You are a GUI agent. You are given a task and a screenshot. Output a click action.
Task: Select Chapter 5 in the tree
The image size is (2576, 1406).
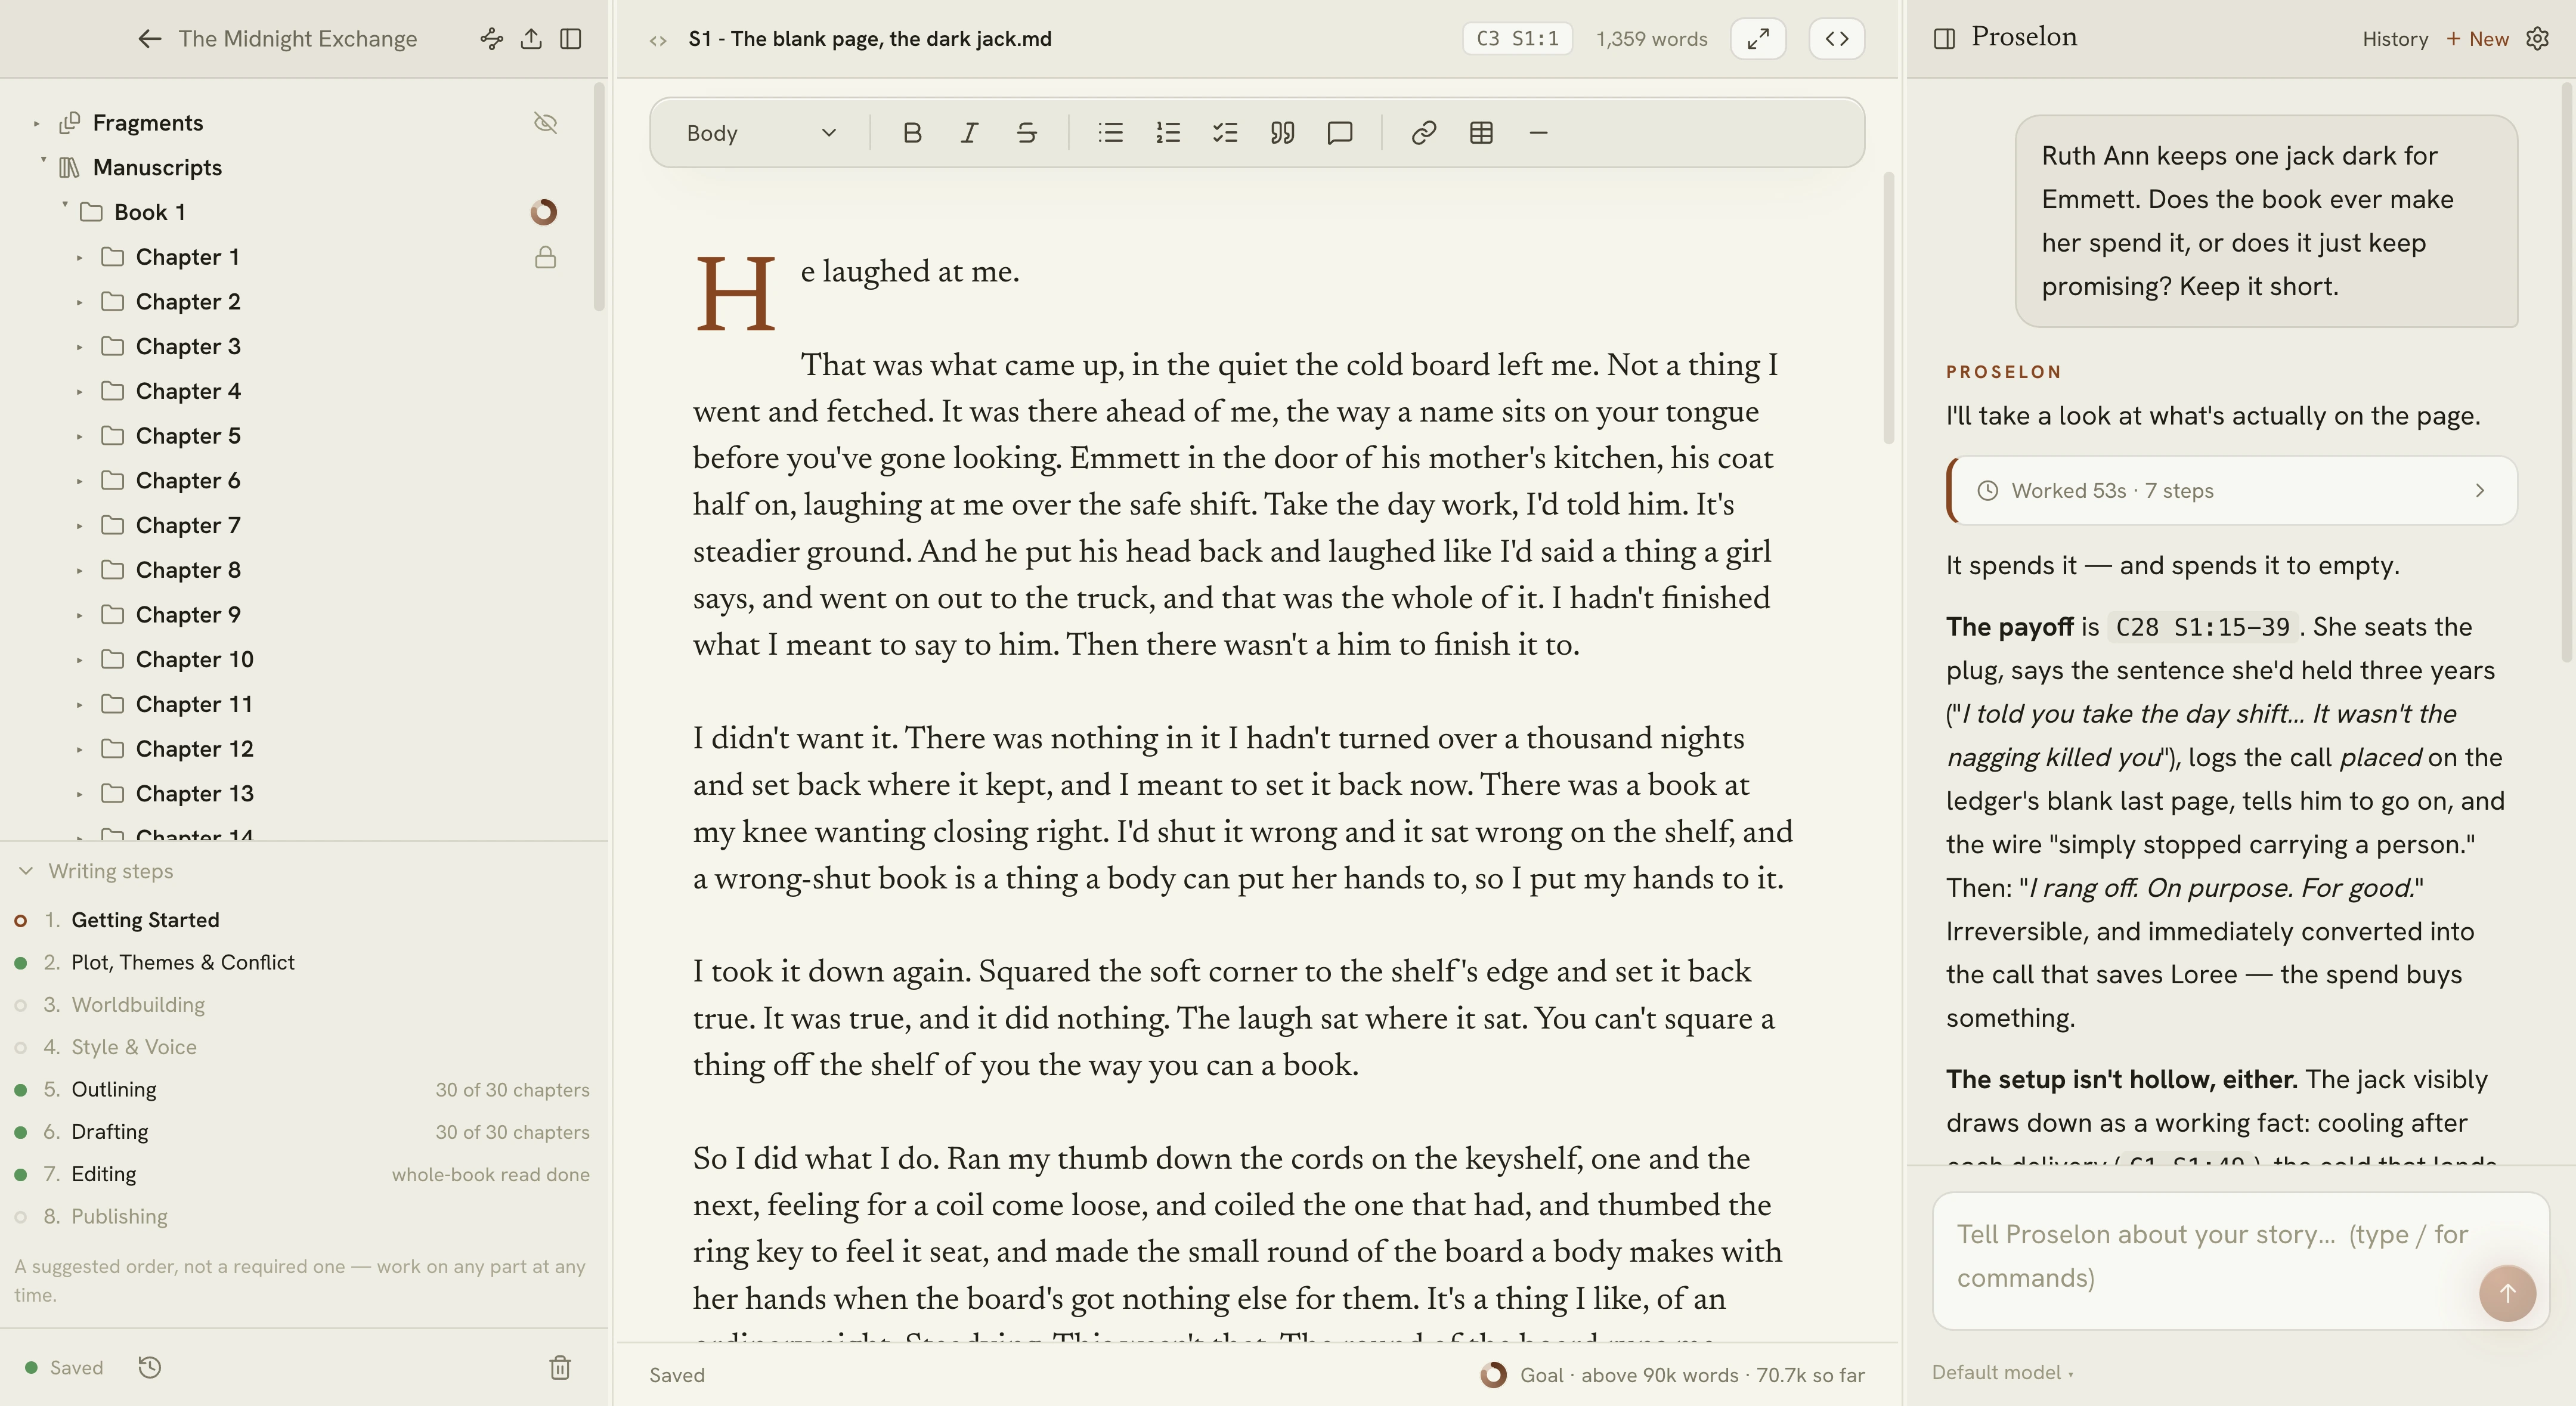188,436
